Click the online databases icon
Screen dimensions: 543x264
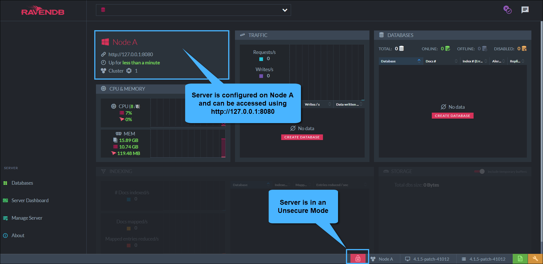(x=448, y=49)
